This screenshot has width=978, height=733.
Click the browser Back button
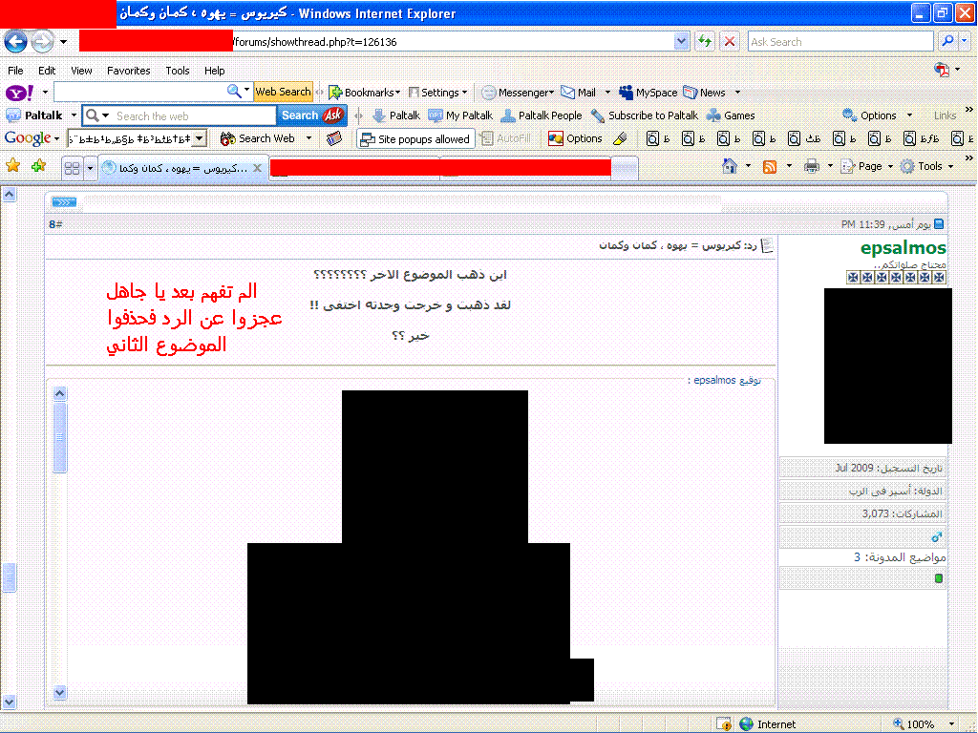point(15,42)
